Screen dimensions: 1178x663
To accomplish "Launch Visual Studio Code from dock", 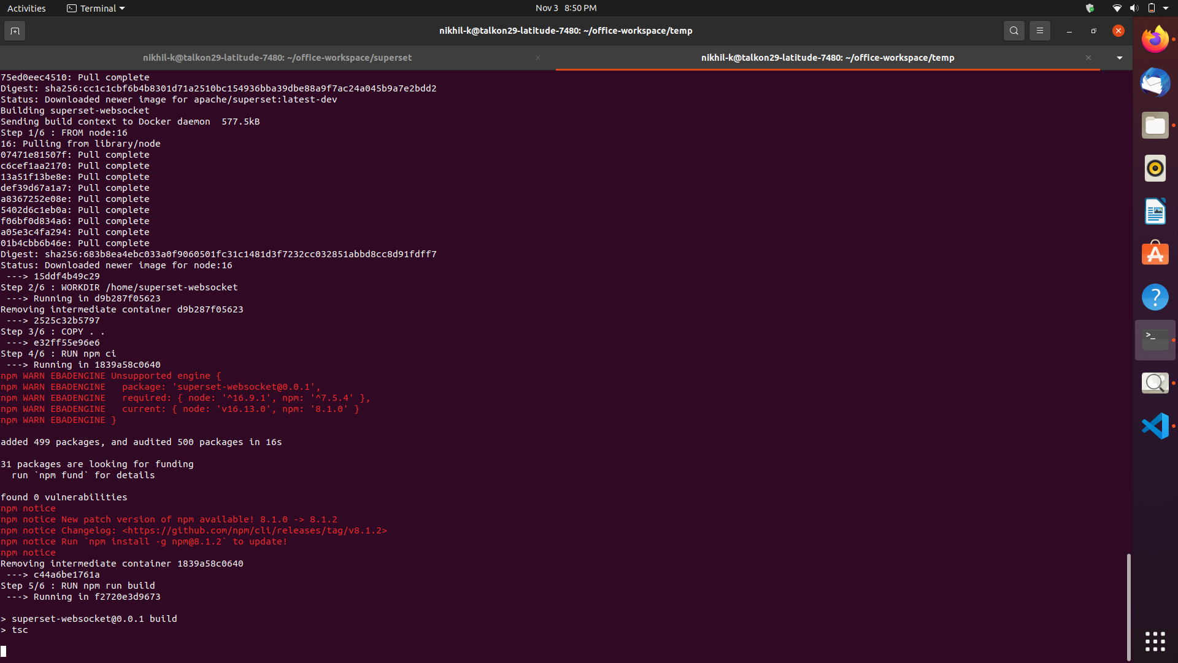I will 1155,426.
